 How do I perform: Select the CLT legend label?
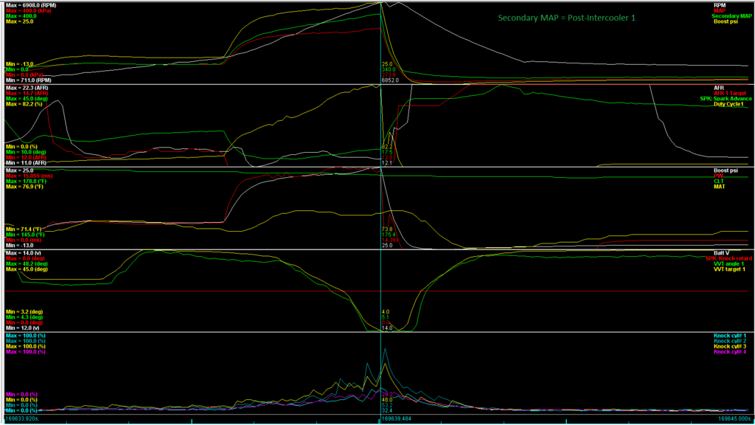(x=742, y=182)
